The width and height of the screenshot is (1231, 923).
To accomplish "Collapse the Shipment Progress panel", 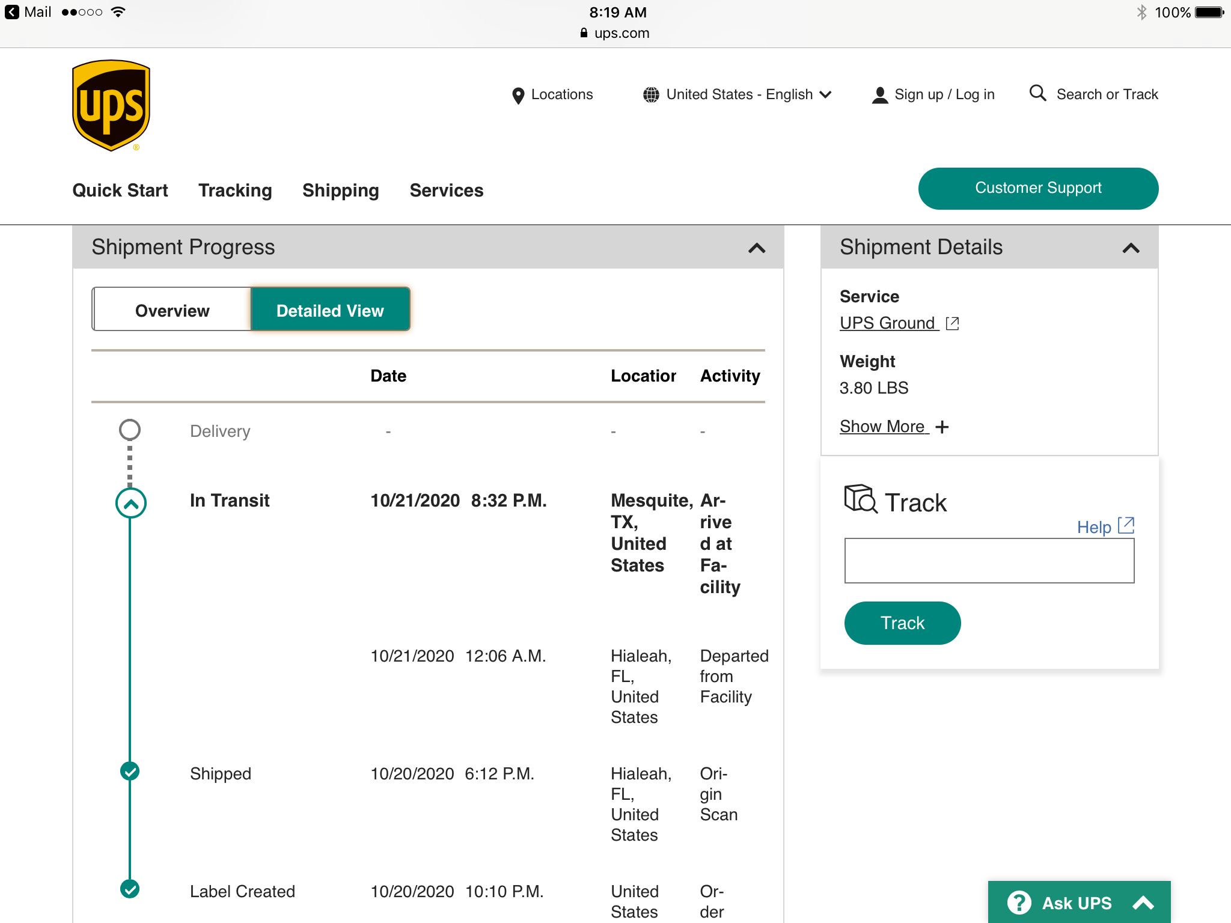I will click(757, 248).
